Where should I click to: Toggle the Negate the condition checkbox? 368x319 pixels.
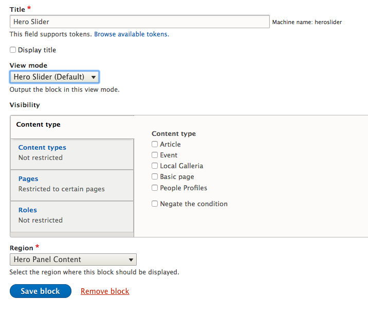click(155, 204)
